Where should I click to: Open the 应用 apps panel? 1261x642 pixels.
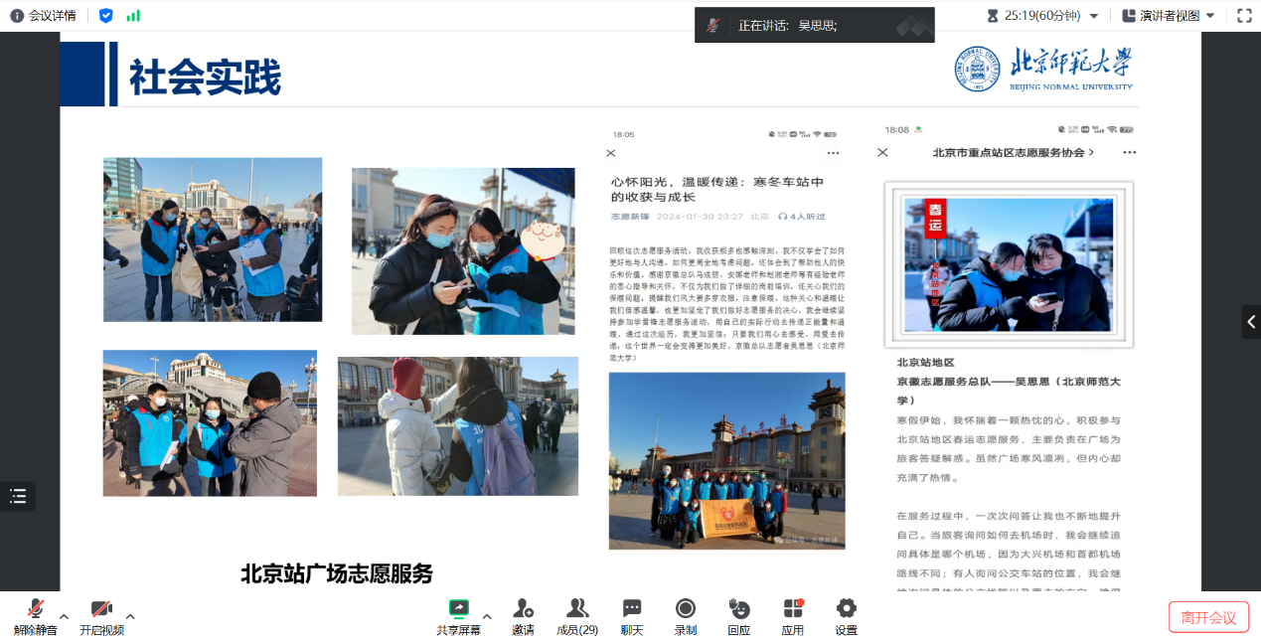(x=792, y=614)
